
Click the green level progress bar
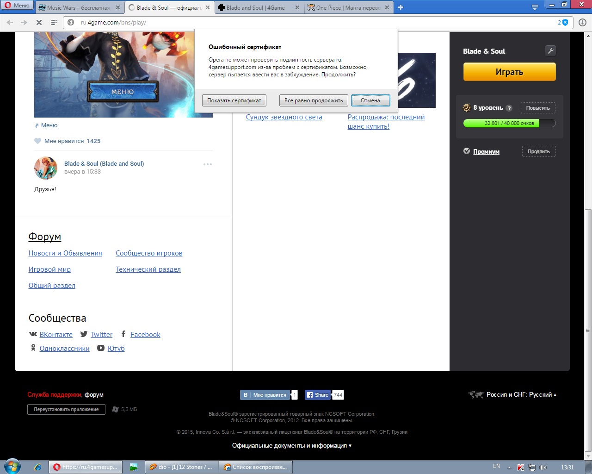coord(509,123)
